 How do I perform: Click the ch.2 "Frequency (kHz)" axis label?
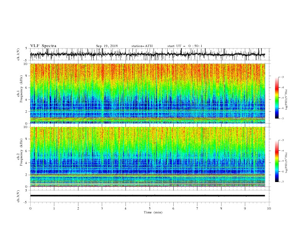[21, 152]
